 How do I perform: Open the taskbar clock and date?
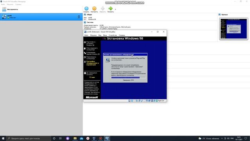click(239, 138)
